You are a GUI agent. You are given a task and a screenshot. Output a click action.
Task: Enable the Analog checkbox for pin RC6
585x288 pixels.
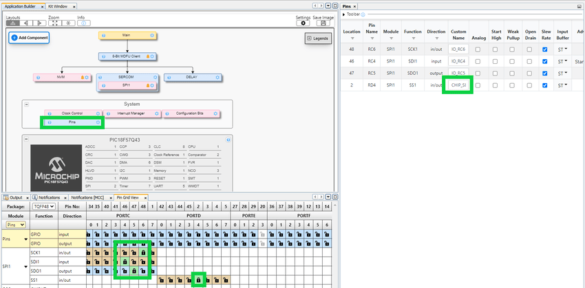[478, 49]
